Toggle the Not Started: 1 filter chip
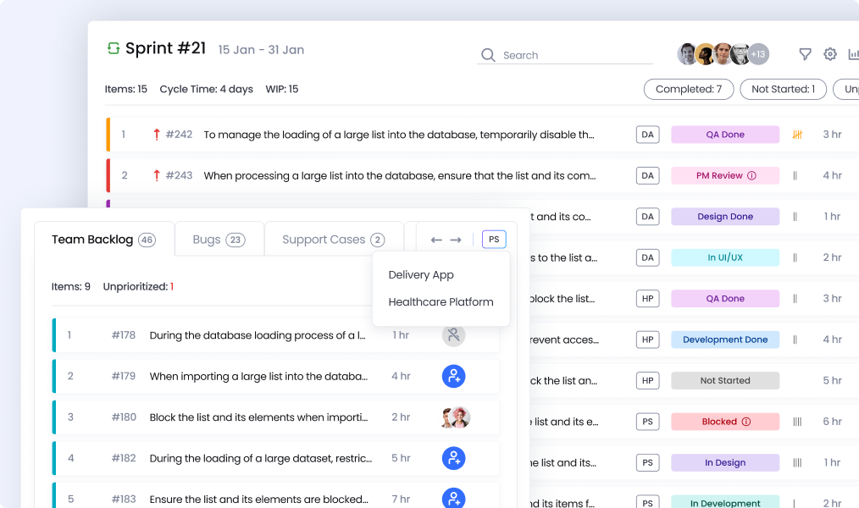The height and width of the screenshot is (508, 859). coord(783,89)
